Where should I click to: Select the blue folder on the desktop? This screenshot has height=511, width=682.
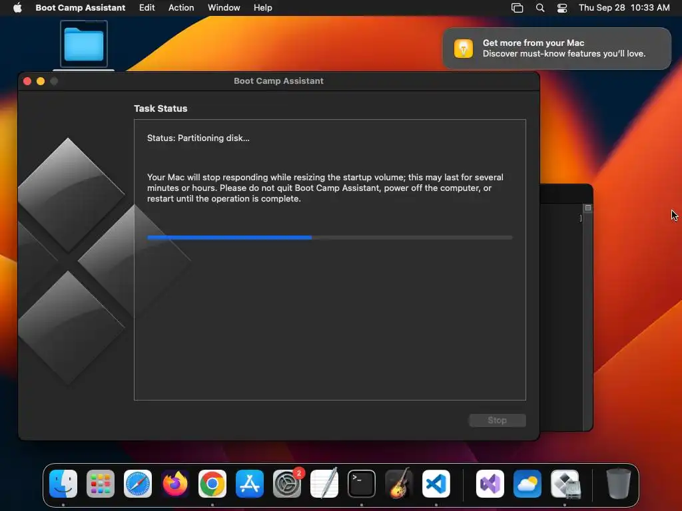pos(83,45)
